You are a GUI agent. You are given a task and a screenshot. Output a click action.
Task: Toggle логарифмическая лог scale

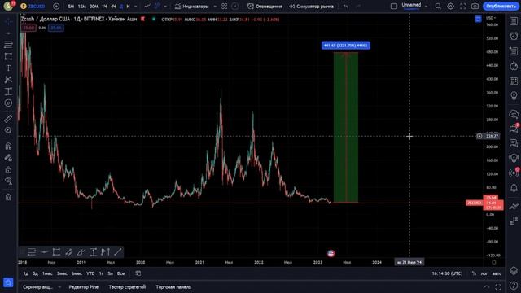click(x=484, y=273)
